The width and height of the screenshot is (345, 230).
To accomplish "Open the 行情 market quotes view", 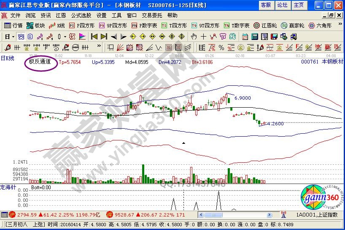I will (x=13, y=26).
